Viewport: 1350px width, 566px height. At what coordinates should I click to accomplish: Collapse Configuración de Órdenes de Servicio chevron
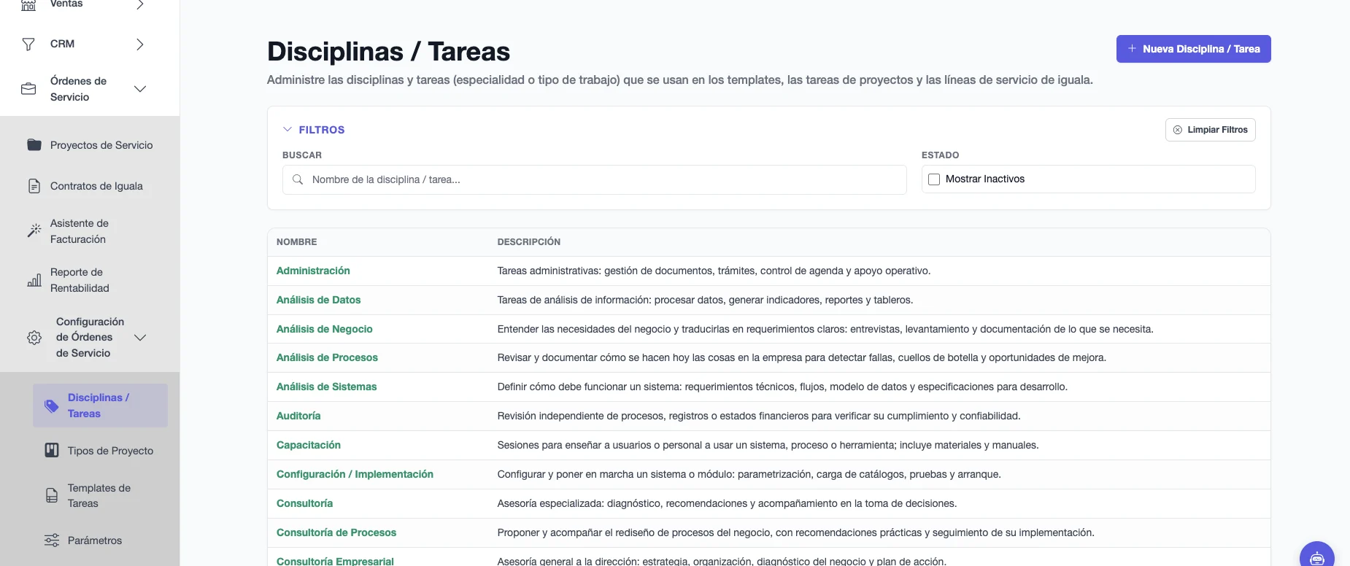point(140,338)
